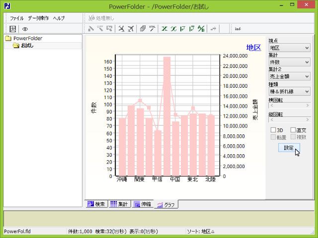Switch to the 検索 tab
The width and height of the screenshot is (318, 238).
(96, 204)
